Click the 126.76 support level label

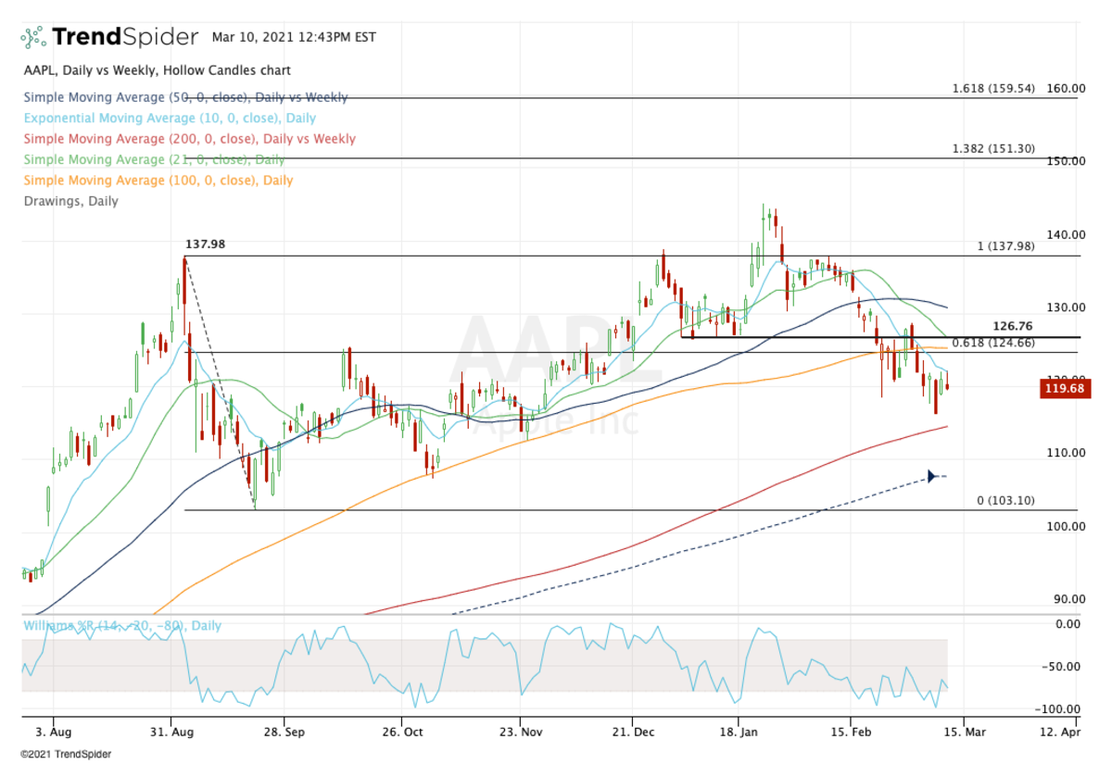coord(1013,327)
